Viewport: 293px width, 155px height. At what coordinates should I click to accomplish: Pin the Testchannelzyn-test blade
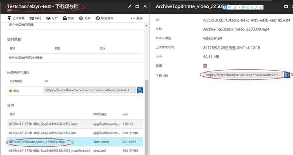coord(130,6)
